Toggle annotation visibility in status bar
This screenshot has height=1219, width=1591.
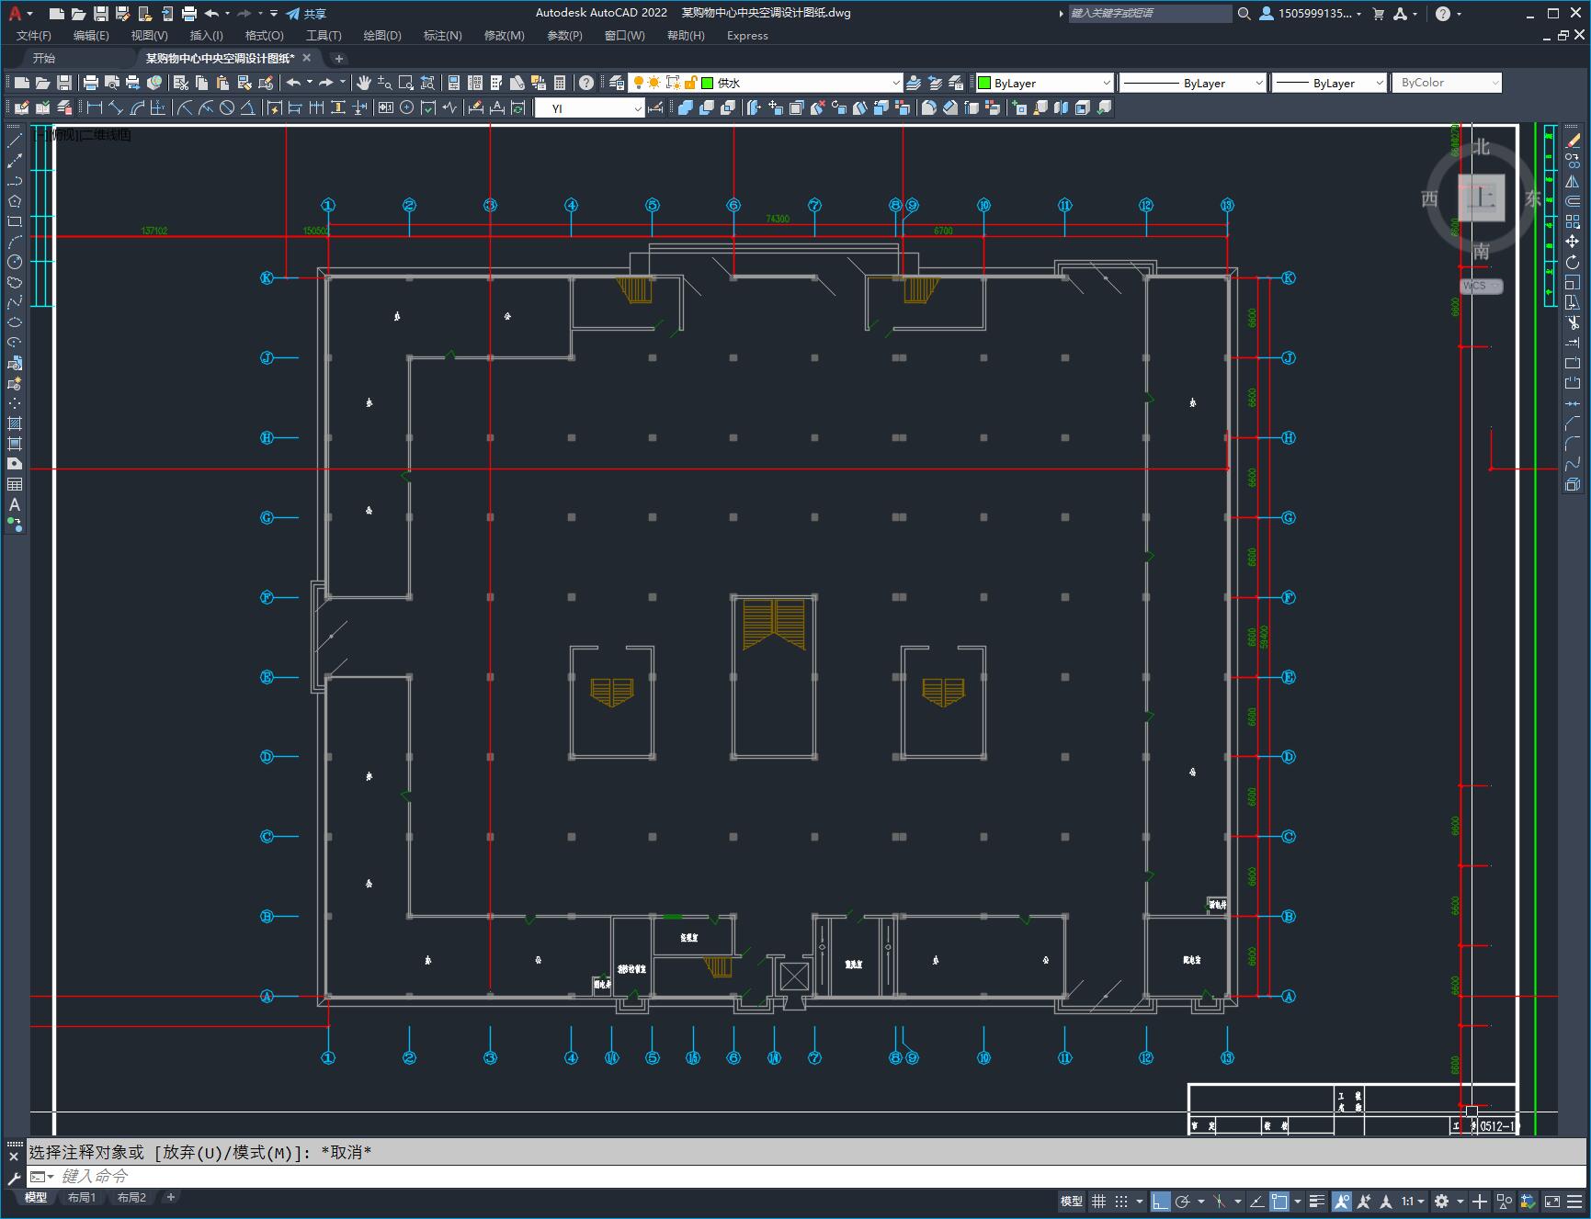click(x=1342, y=1201)
